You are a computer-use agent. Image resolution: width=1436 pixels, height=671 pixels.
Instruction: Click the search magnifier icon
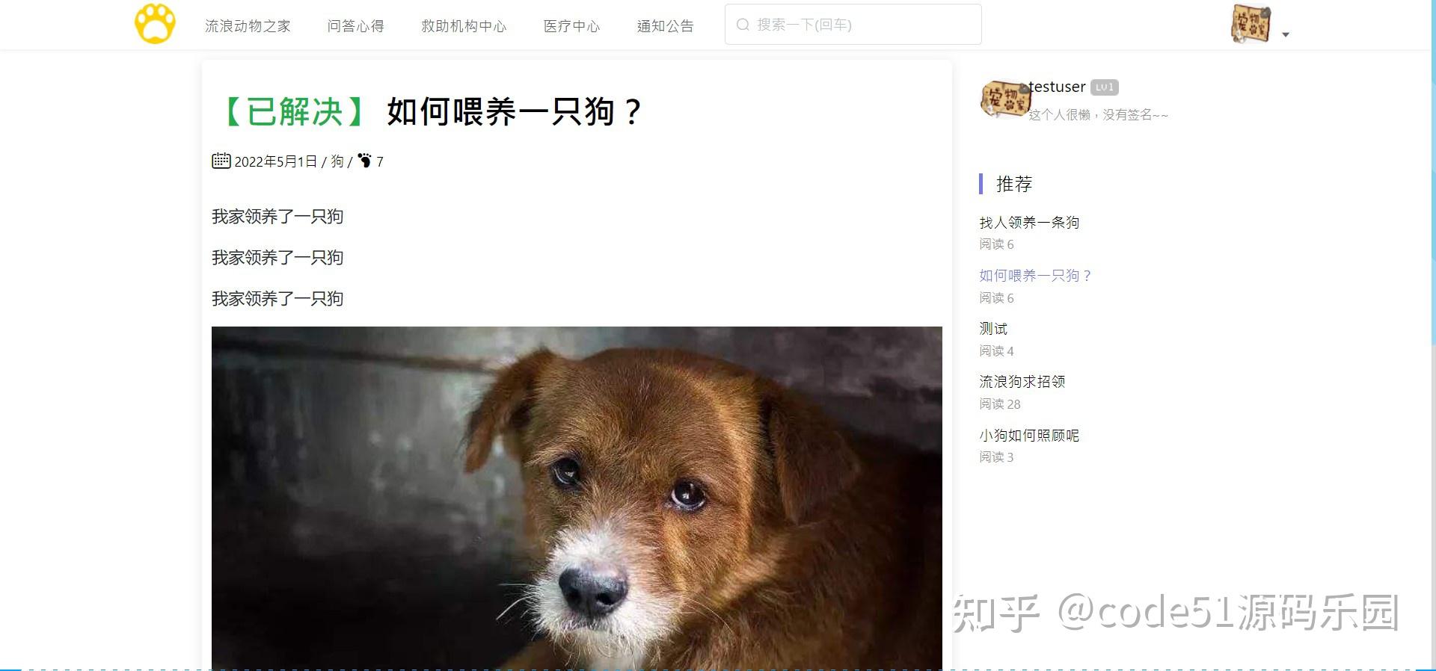pyautogui.click(x=743, y=25)
